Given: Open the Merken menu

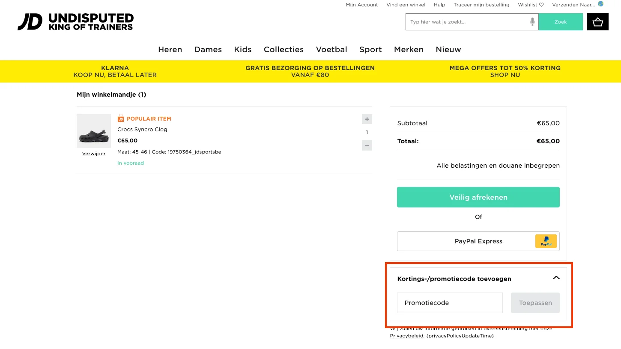Looking at the screenshot, I should click(x=409, y=50).
